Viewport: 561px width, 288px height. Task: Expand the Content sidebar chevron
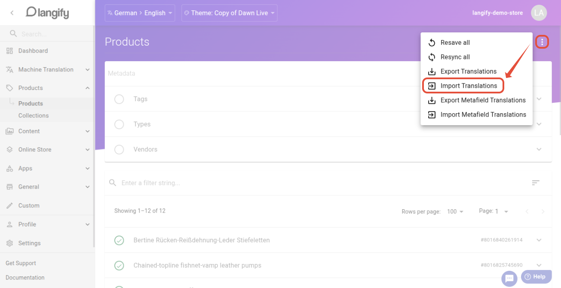(x=87, y=131)
